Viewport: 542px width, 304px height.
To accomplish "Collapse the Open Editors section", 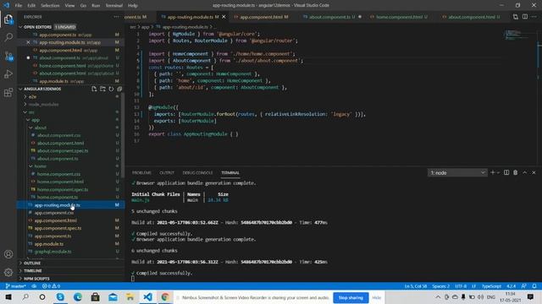I will click(x=20, y=27).
